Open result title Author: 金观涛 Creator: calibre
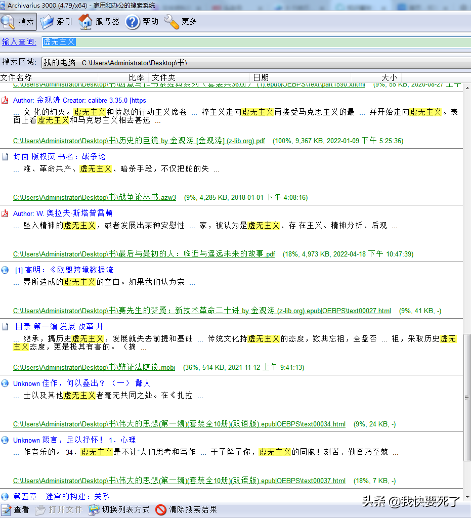Viewport: 471px width, 518px height. (x=79, y=100)
